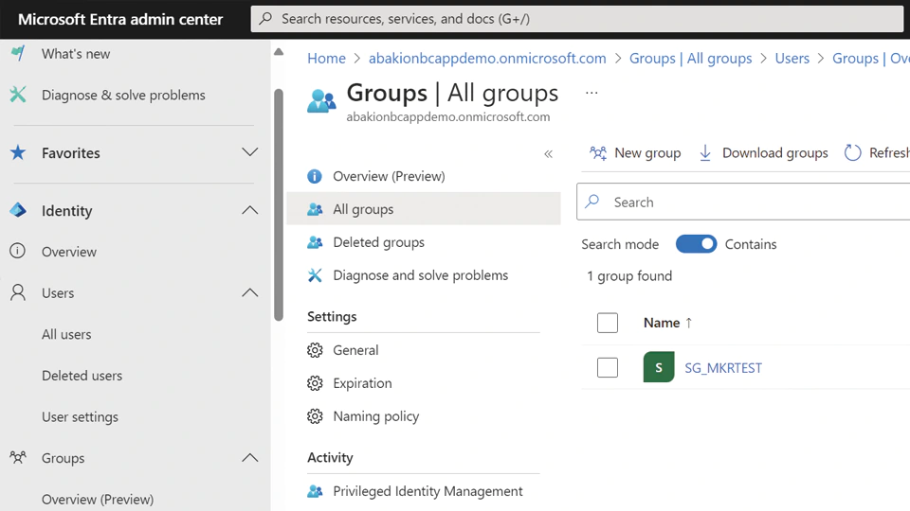
Task: Collapse the Groups section chevron
Action: coord(250,458)
